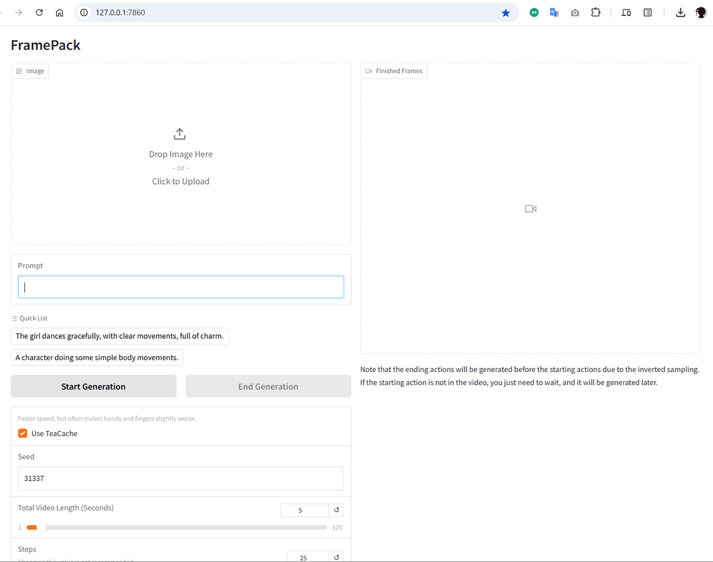Focus the Prompt text box
The image size is (713, 562).
(x=181, y=287)
